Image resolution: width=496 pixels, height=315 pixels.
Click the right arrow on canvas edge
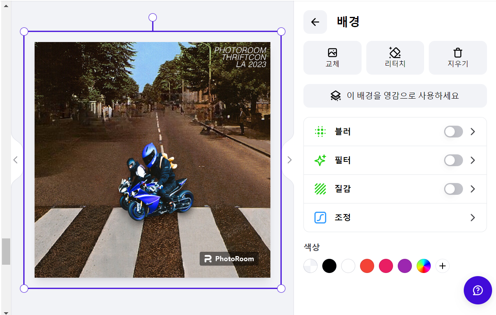click(289, 160)
